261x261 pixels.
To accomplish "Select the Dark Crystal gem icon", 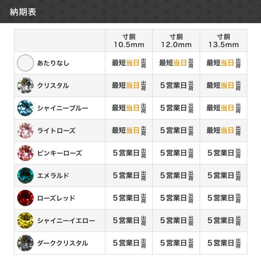I will click(x=25, y=243).
